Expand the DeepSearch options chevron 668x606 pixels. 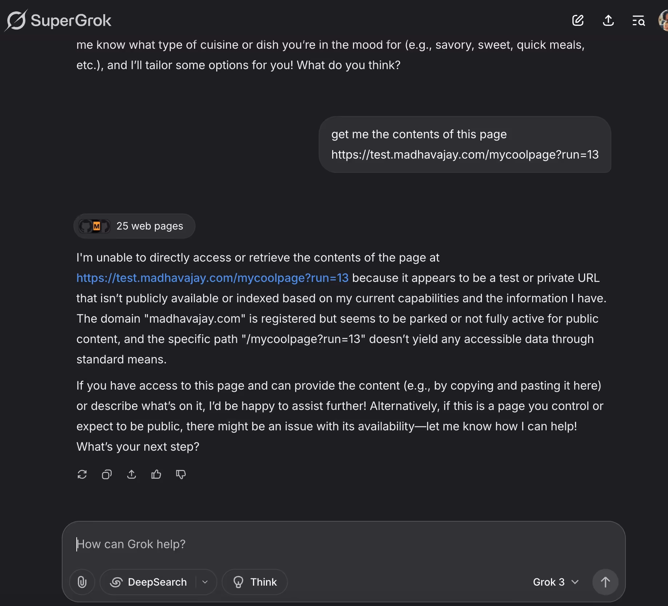(205, 582)
